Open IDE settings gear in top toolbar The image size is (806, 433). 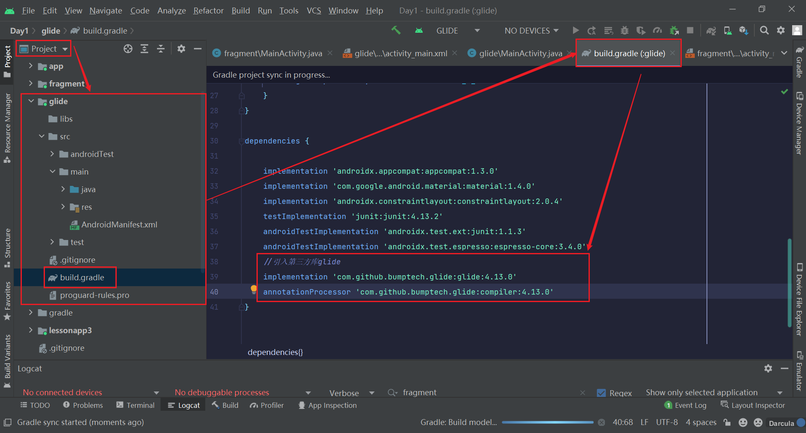click(781, 30)
